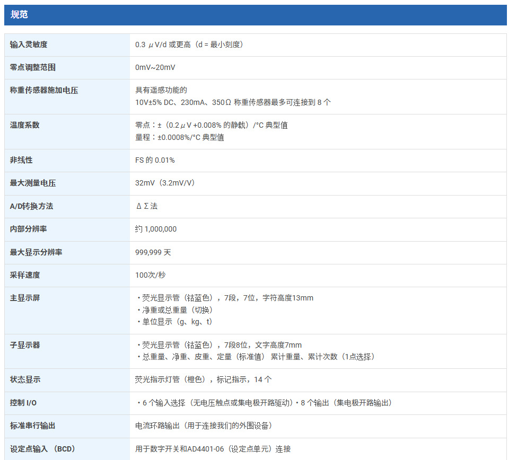The width and height of the screenshot is (517, 460).
Task: Click the 最大测量电压 label
Action: click(x=33, y=183)
